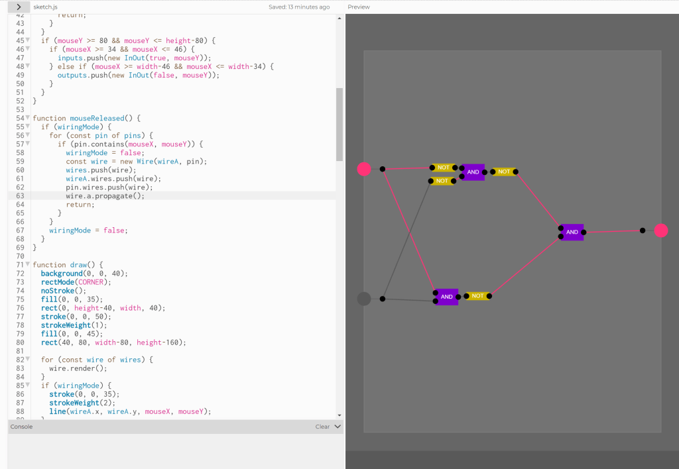Select the NOT gate right of the top AND gate
The width and height of the screenshot is (679, 469).
pos(504,172)
